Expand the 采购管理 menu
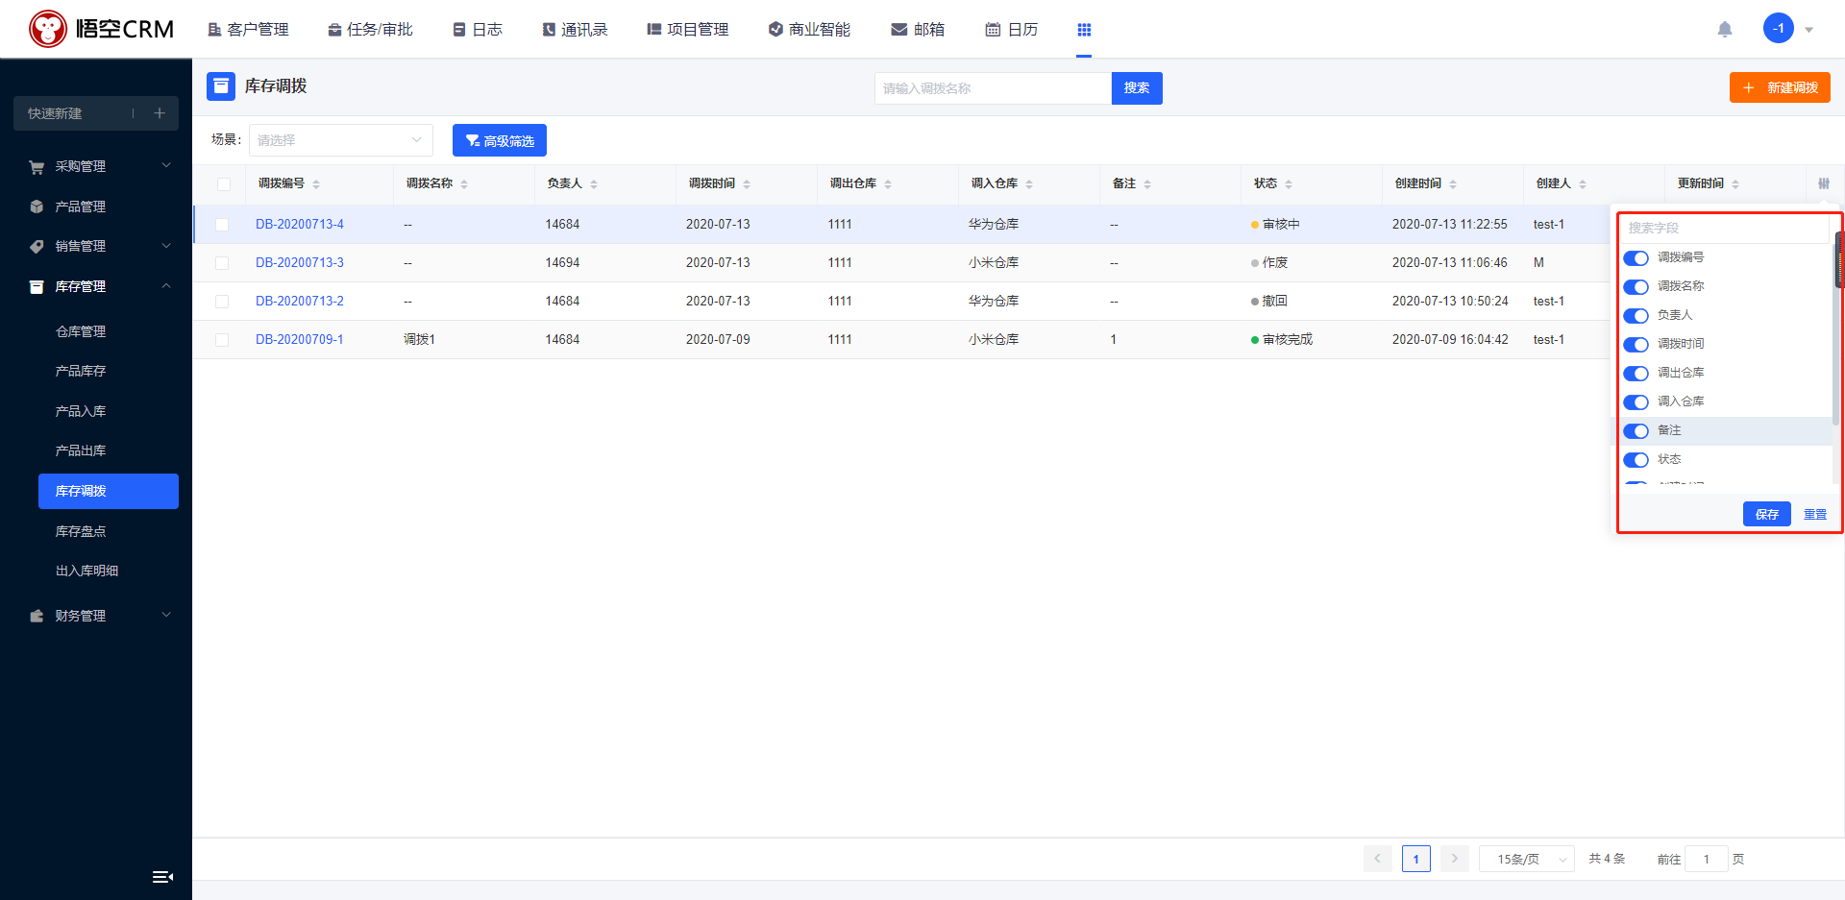This screenshot has width=1845, height=900. [x=166, y=165]
